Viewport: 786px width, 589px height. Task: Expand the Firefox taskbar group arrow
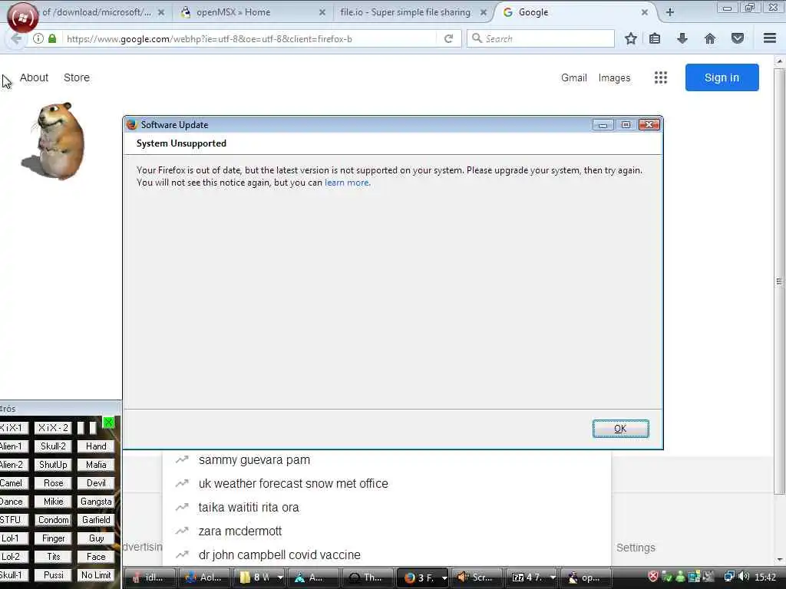[x=444, y=577]
